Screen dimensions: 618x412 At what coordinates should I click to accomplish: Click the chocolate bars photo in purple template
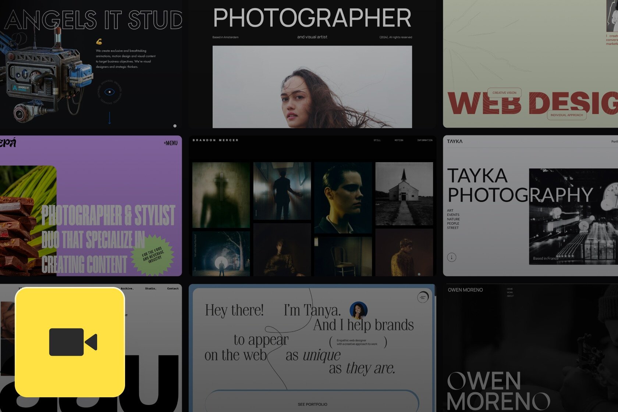coord(28,221)
